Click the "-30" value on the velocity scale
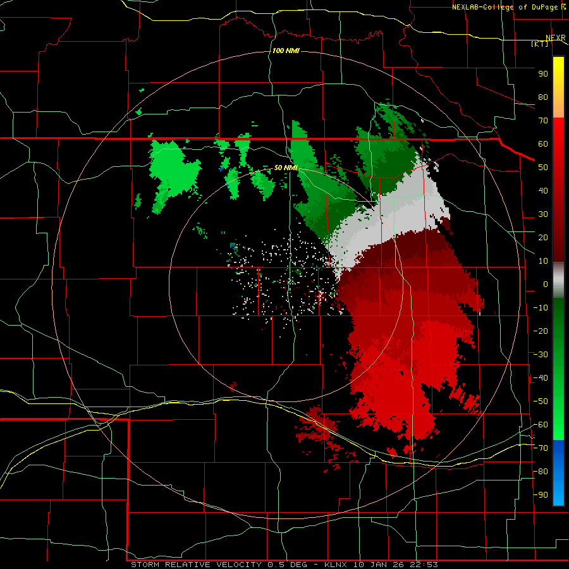The height and width of the screenshot is (569, 569). [x=541, y=355]
